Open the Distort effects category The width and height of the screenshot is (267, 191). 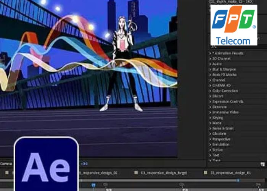217,96
